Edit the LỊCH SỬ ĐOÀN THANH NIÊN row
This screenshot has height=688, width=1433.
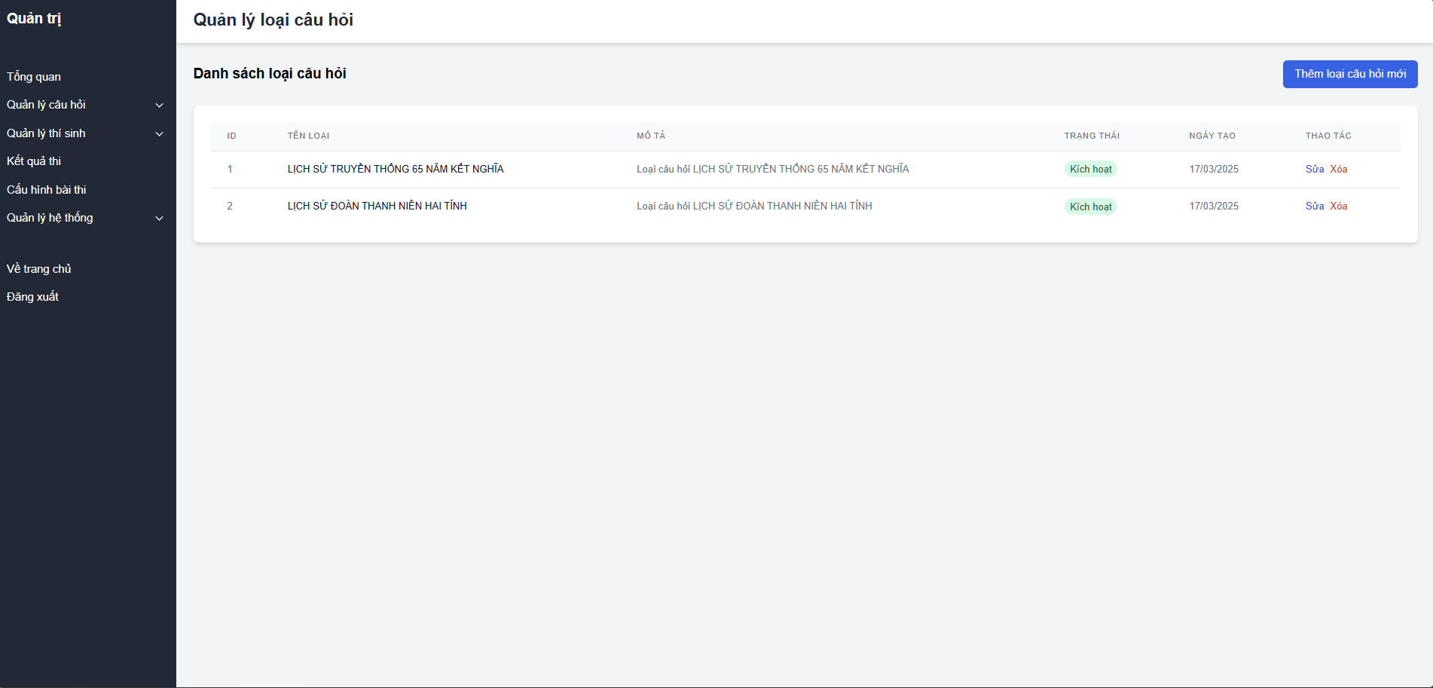tap(1314, 206)
